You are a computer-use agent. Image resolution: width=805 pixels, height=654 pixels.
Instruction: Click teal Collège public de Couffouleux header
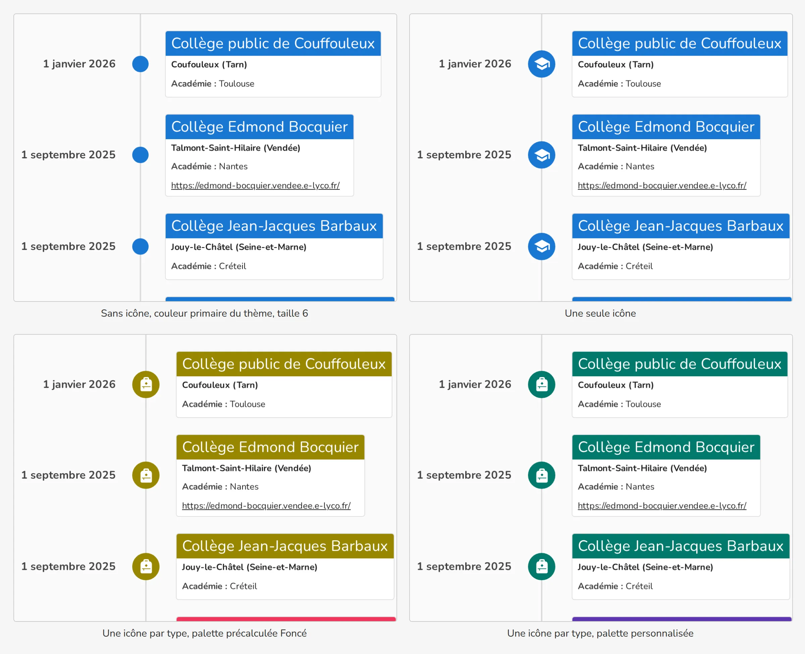(680, 364)
